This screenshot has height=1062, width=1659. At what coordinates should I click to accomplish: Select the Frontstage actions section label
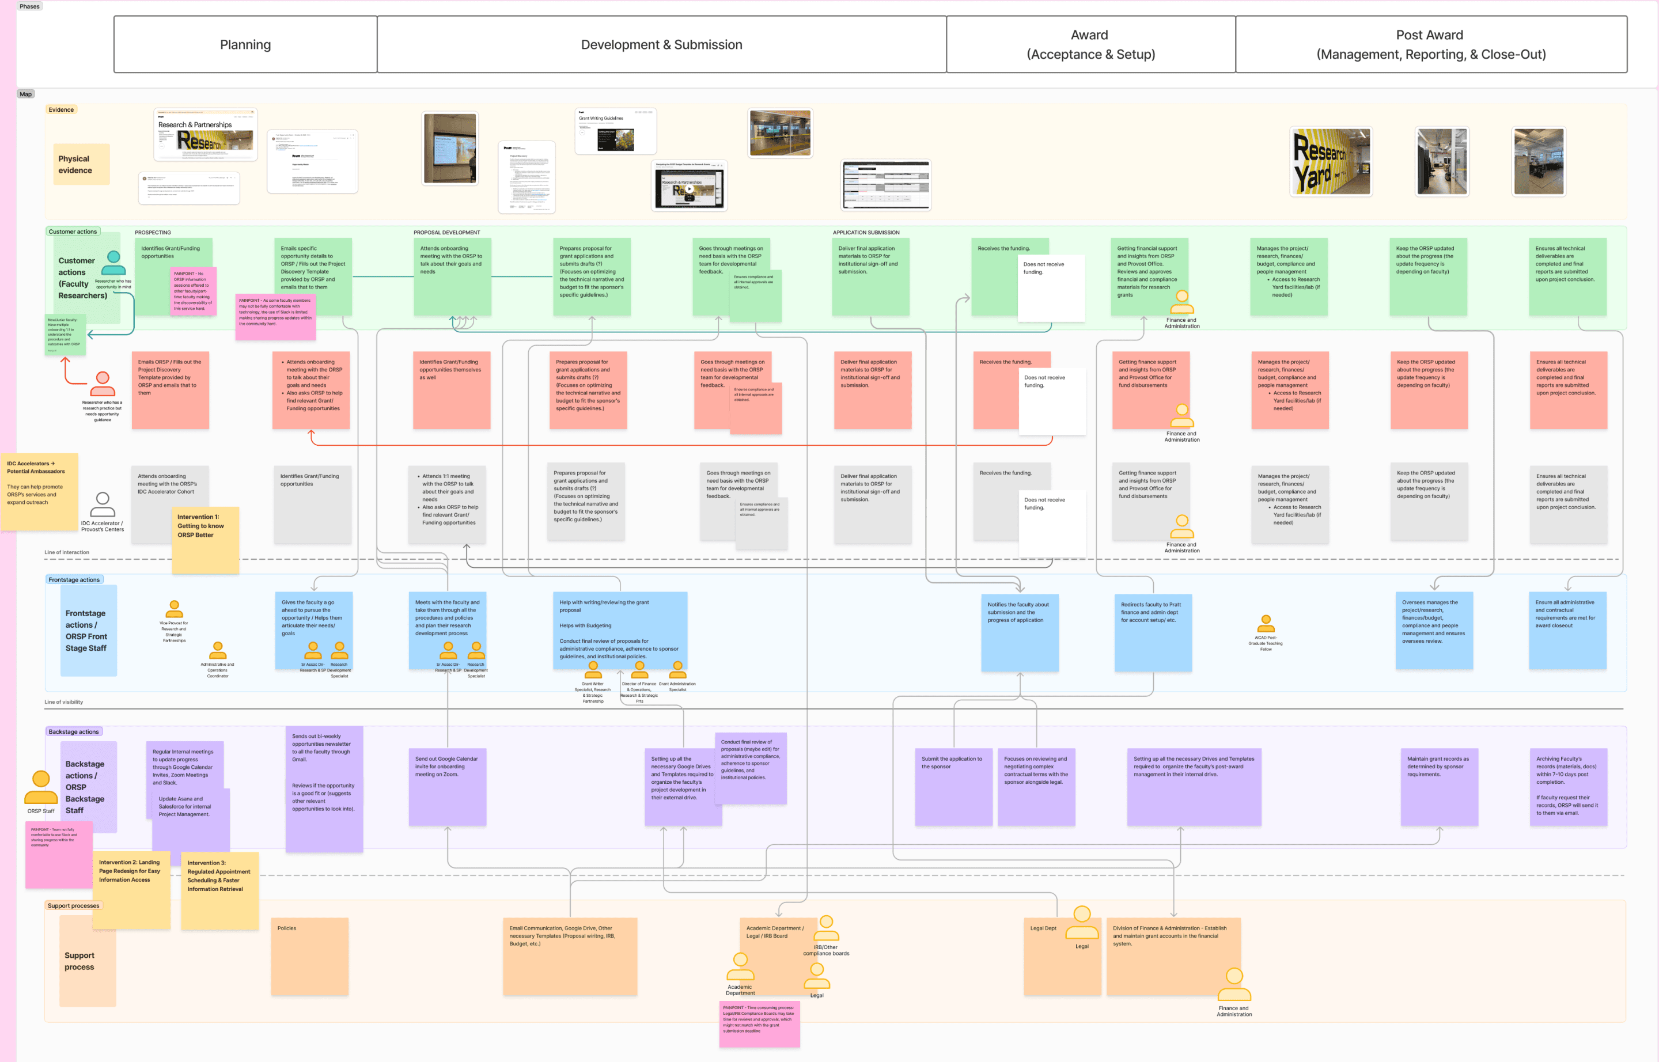(x=74, y=579)
